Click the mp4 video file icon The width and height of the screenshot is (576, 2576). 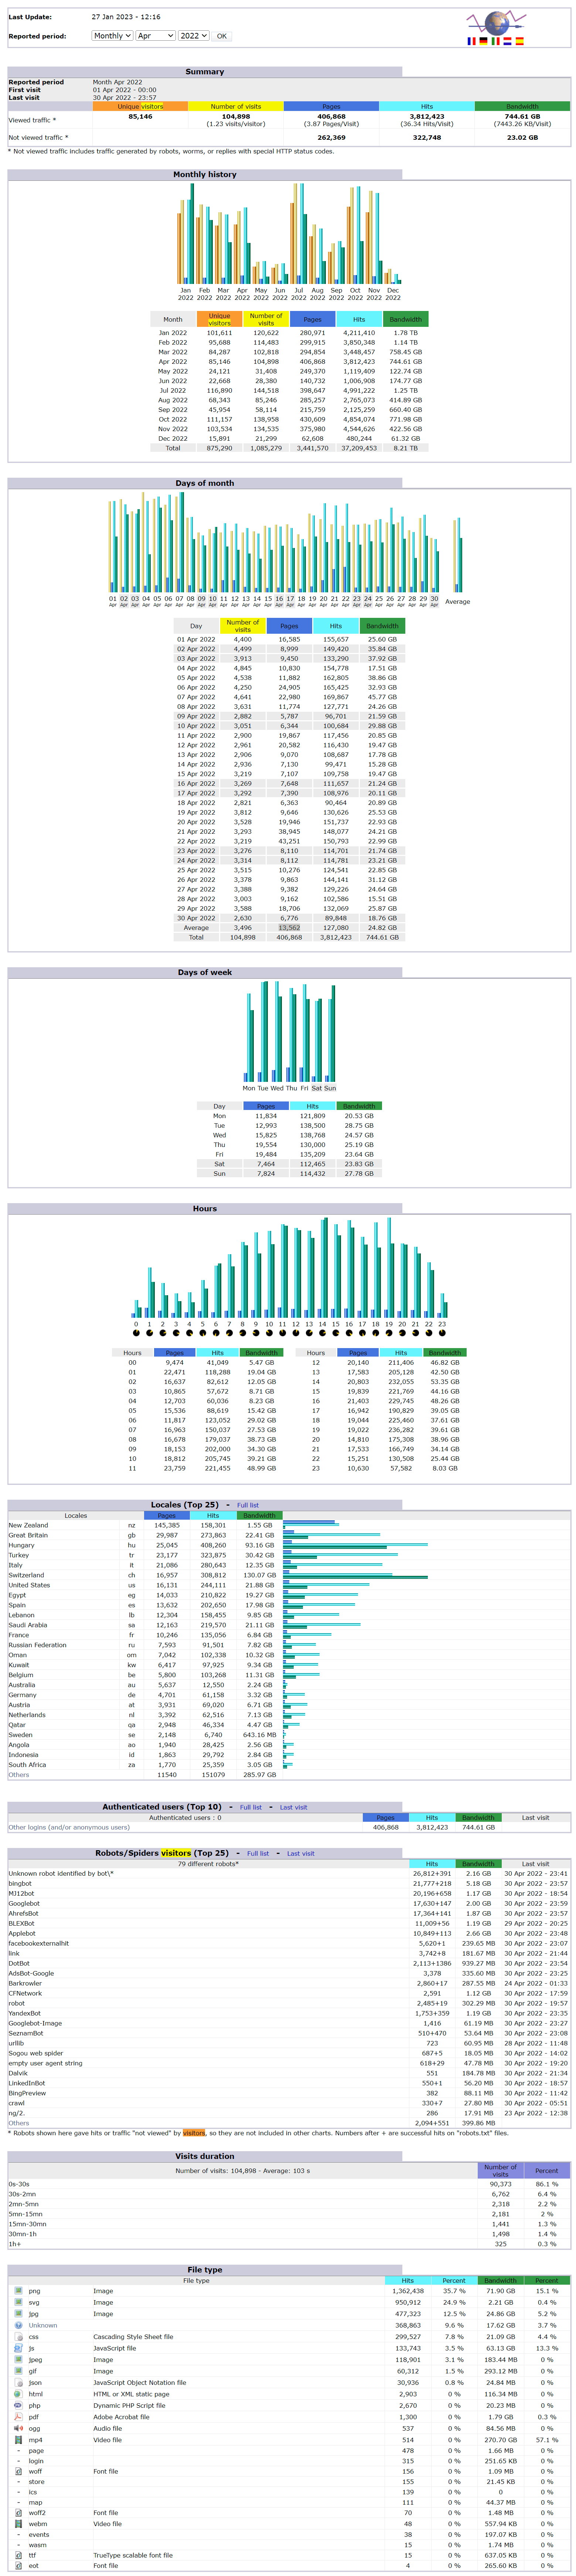[19, 2440]
